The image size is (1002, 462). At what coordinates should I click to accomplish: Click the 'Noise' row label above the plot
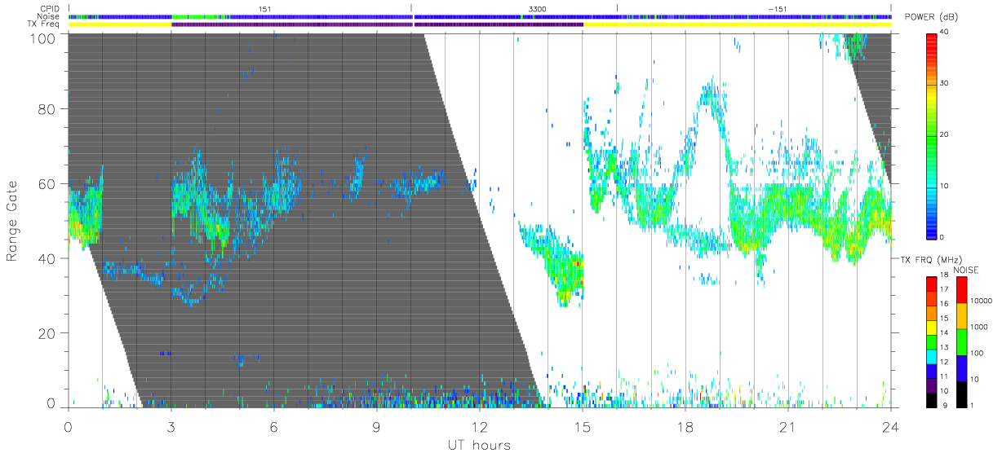[50, 16]
